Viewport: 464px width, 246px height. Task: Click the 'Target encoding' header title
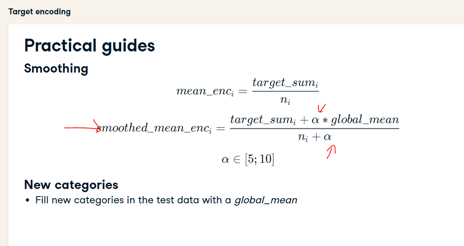(x=39, y=12)
